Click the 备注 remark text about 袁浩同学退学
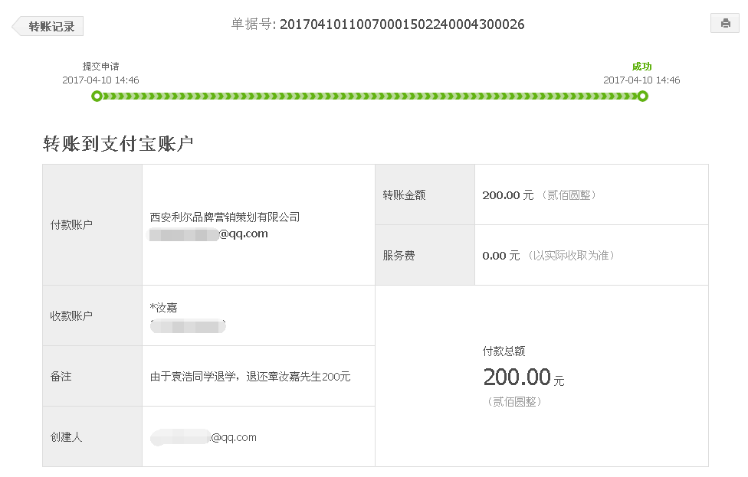Viewport: 748px width, 477px height. click(x=250, y=377)
